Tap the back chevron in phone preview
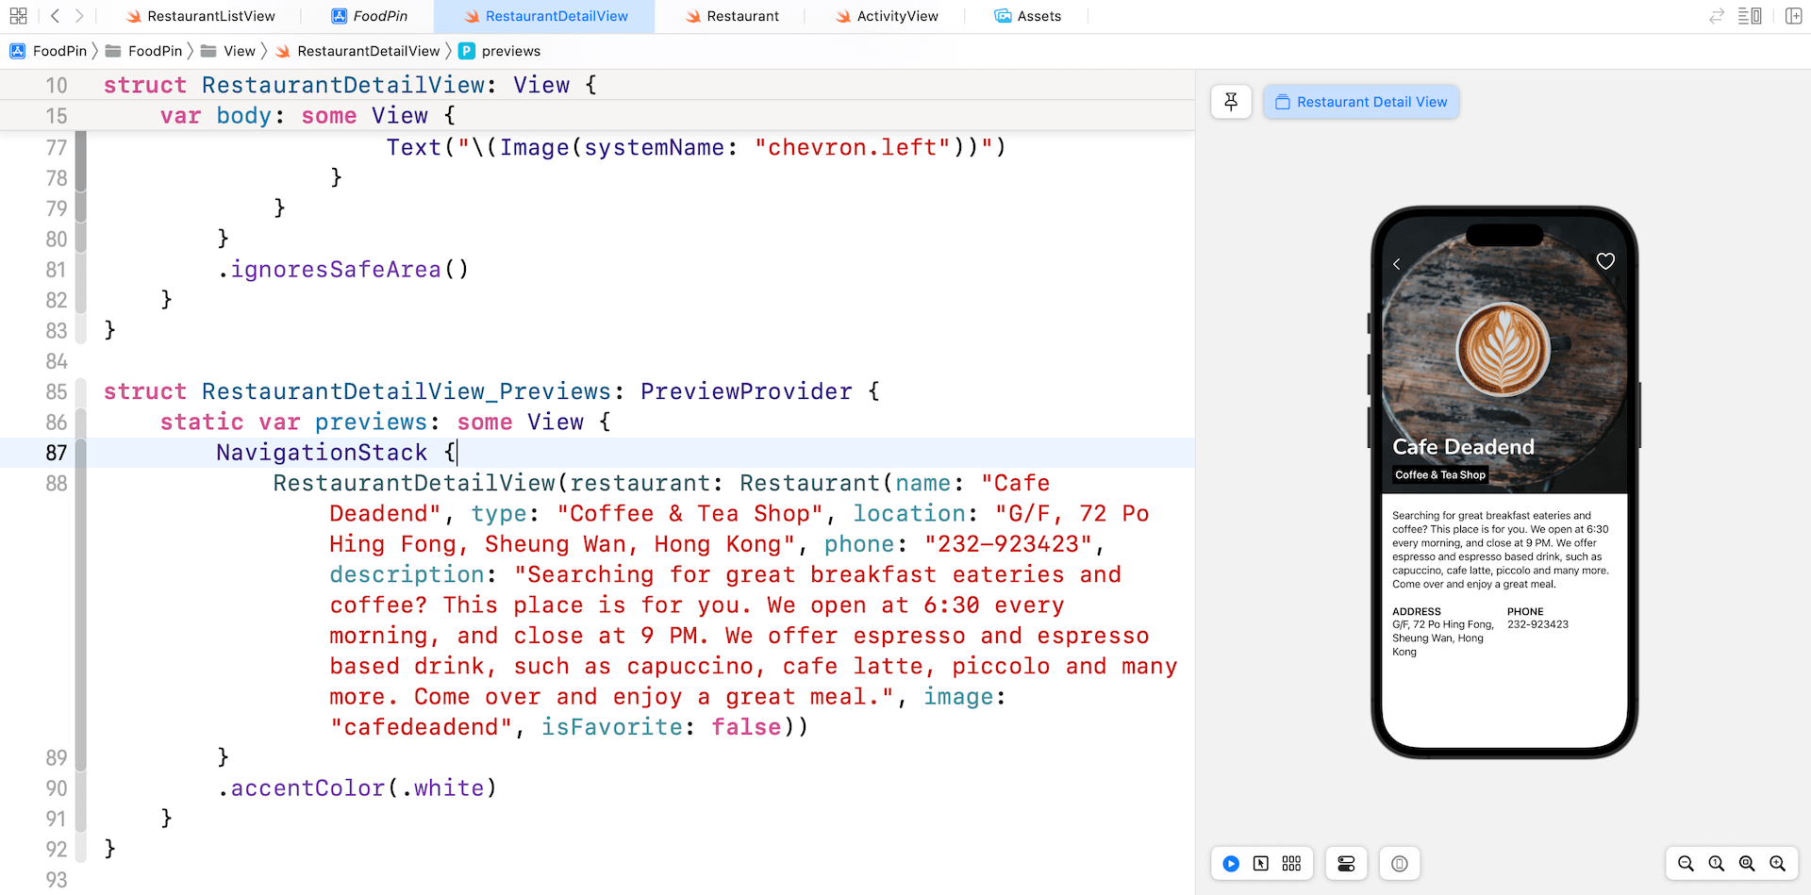 coord(1397,264)
